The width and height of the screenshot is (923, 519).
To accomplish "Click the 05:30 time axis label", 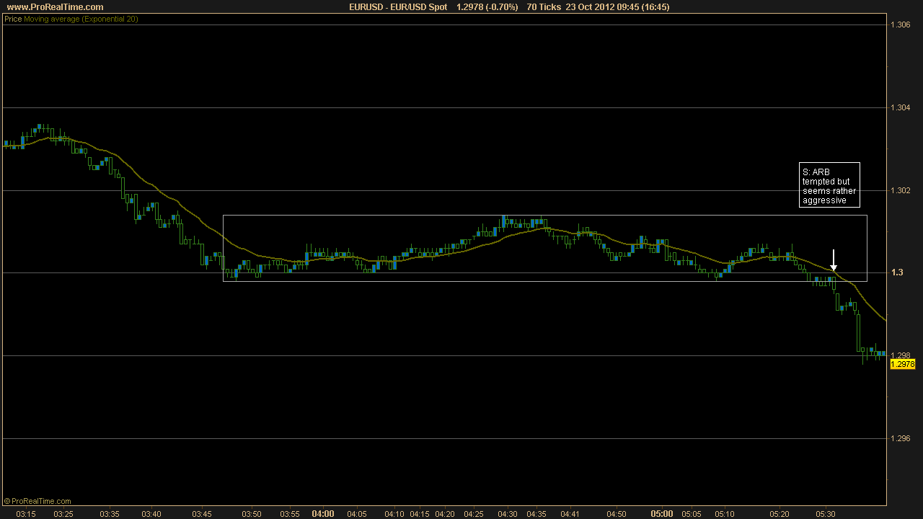I will click(x=826, y=514).
